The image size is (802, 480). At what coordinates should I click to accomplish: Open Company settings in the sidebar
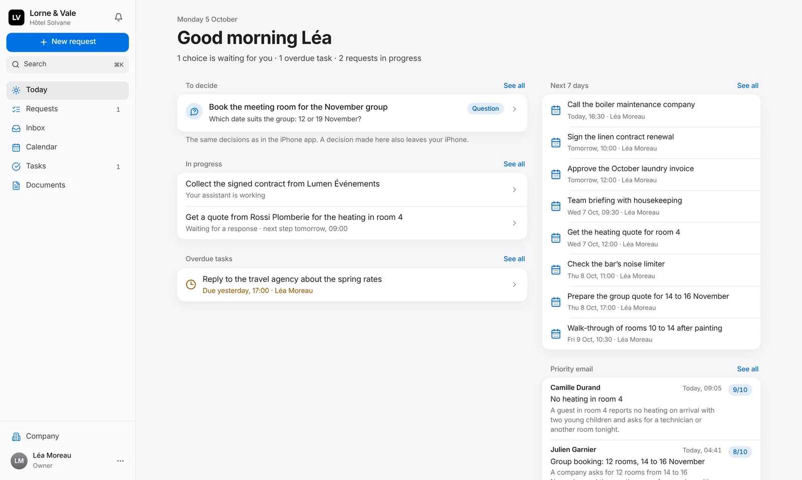68,436
